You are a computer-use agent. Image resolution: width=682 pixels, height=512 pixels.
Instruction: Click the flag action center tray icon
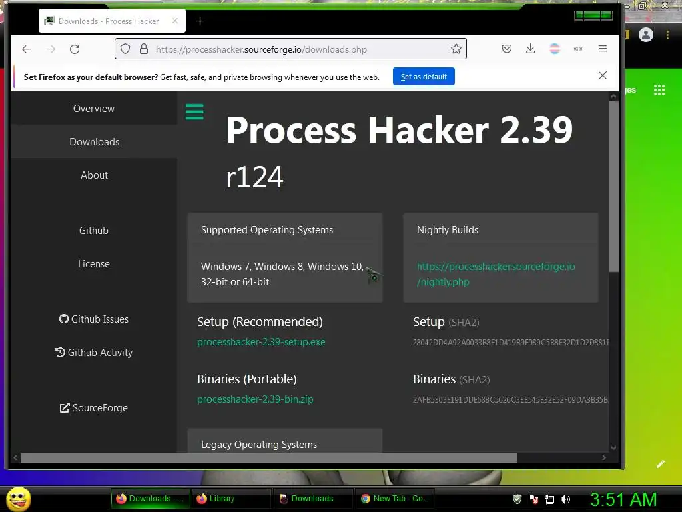[x=533, y=499]
